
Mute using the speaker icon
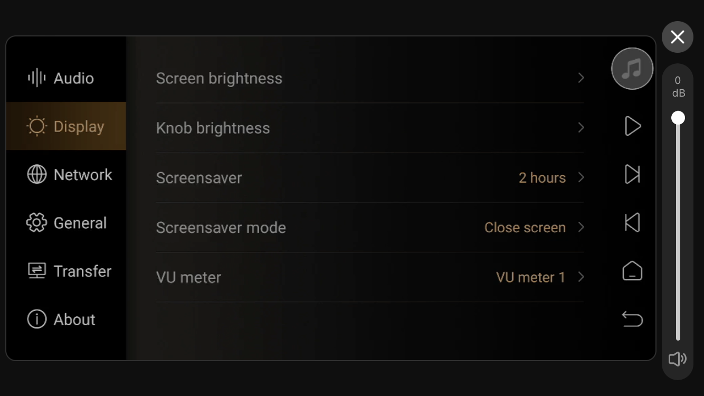[677, 359]
